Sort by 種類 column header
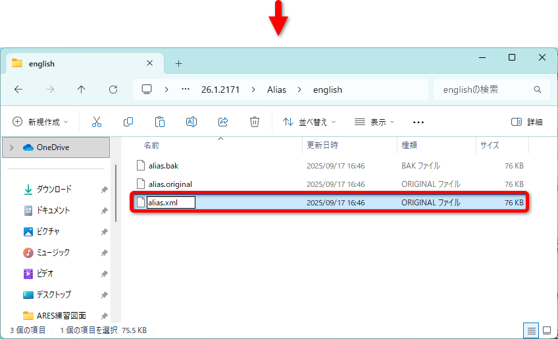 [x=409, y=145]
